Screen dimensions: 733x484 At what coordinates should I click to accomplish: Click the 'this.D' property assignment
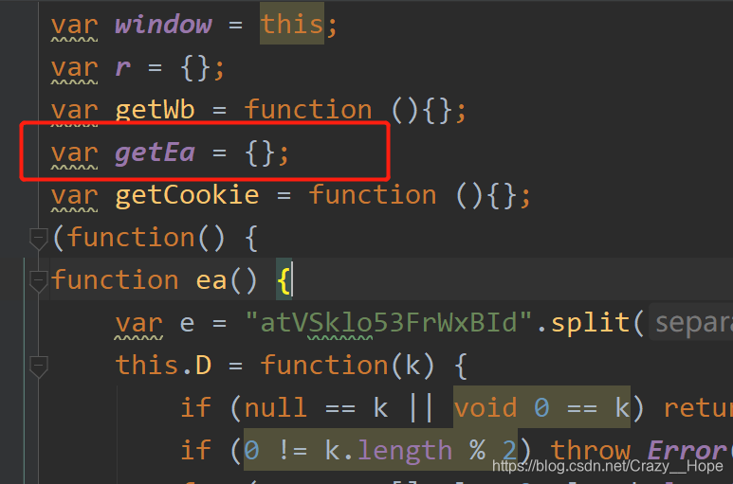click(x=164, y=365)
